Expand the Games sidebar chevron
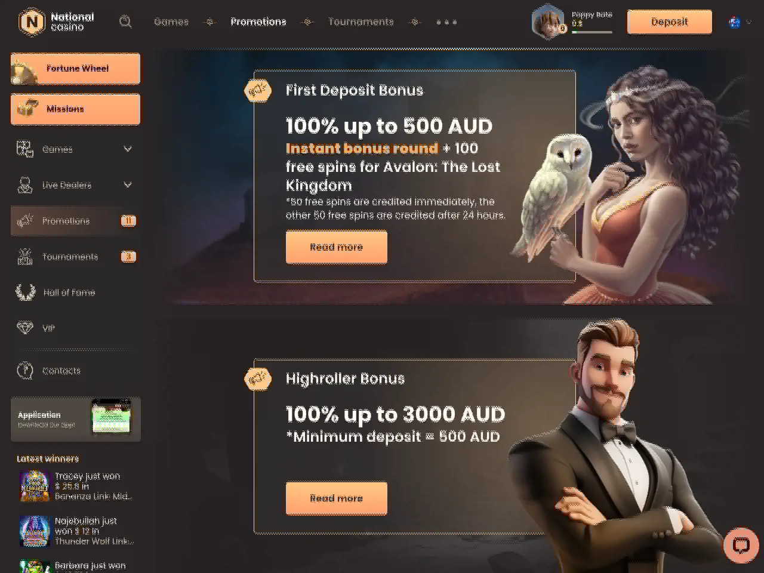 (x=128, y=149)
